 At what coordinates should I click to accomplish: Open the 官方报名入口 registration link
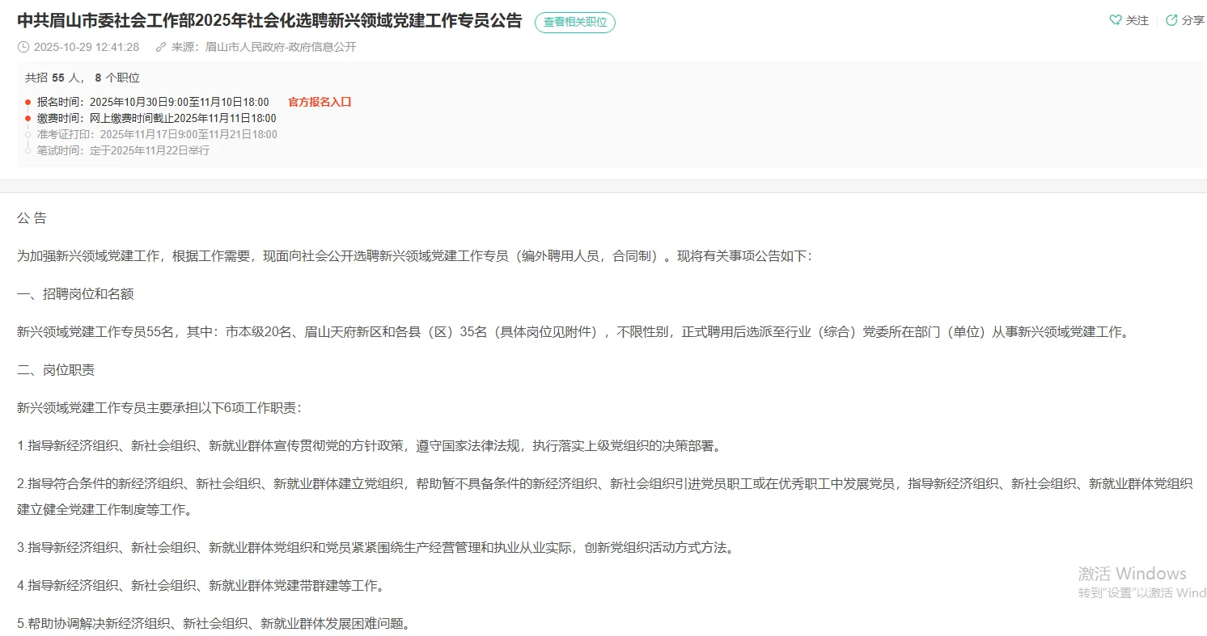tap(320, 102)
